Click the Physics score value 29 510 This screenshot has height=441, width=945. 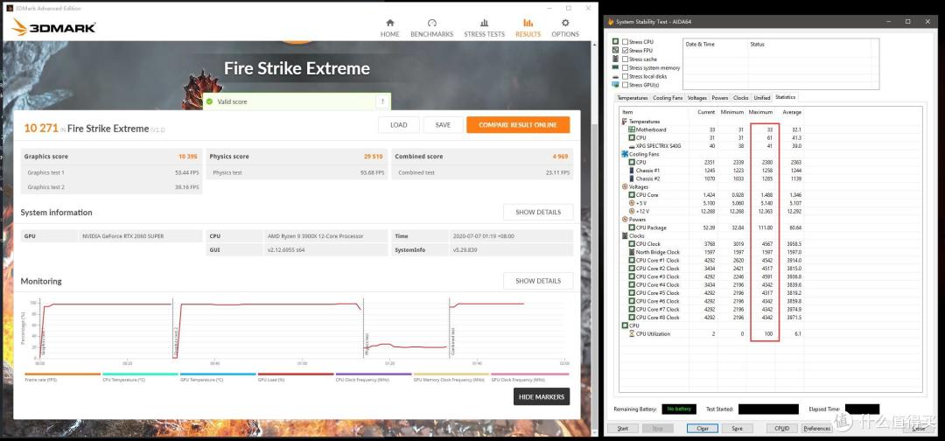click(x=373, y=157)
